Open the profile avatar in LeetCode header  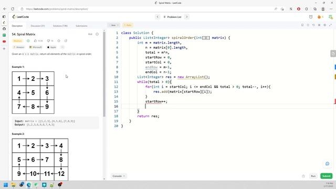point(331,17)
